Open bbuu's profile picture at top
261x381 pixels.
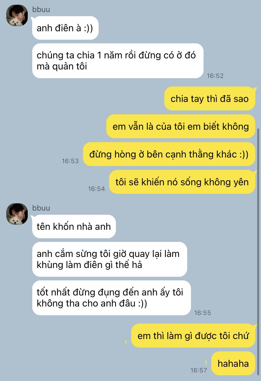(17, 16)
